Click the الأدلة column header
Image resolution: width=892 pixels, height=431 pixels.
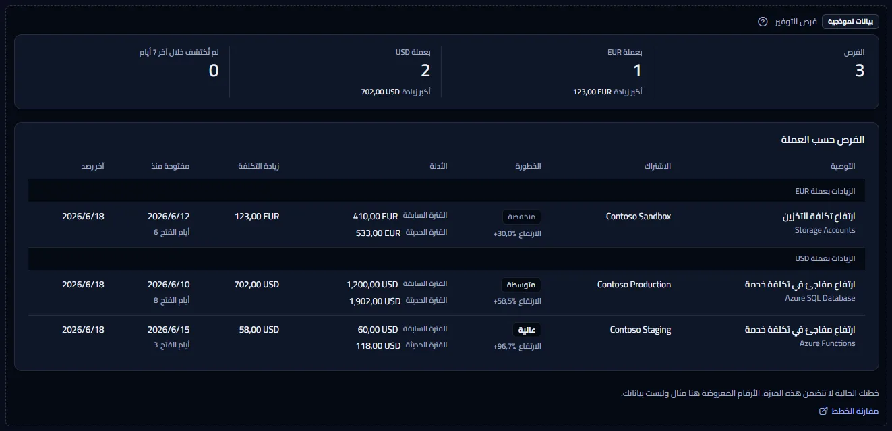pos(438,166)
